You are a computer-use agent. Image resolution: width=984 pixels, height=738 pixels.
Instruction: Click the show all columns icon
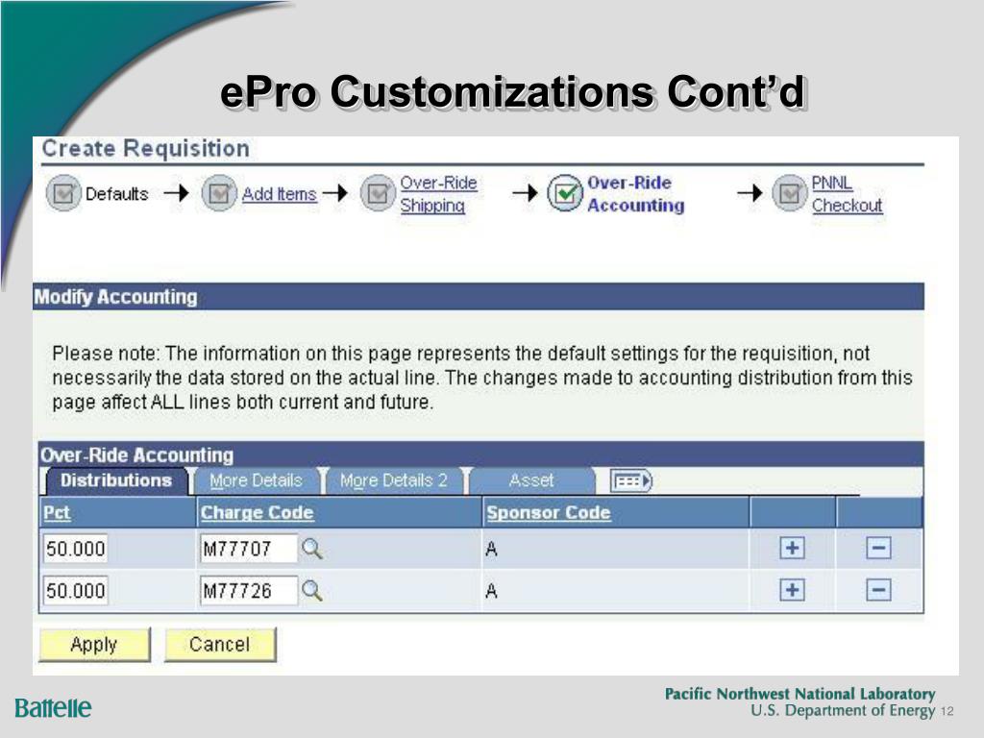[631, 481]
